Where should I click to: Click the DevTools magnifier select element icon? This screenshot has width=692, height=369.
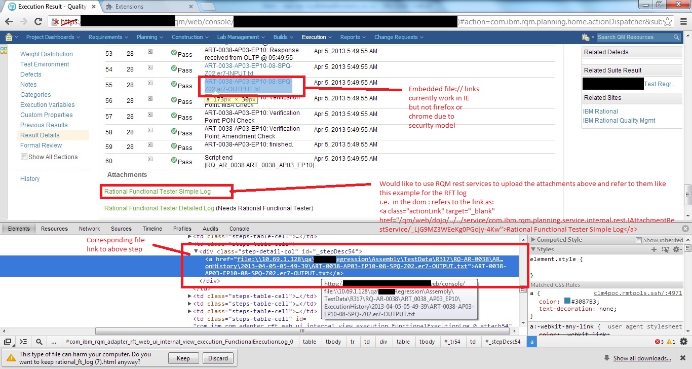pyautogui.click(x=39, y=342)
